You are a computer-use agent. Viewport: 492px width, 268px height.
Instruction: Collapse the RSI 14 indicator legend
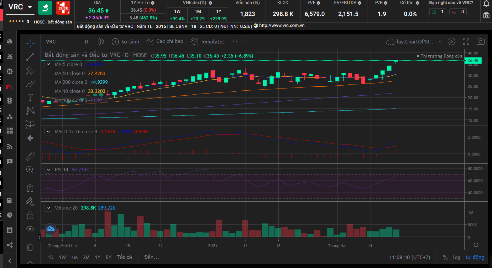[48, 170]
